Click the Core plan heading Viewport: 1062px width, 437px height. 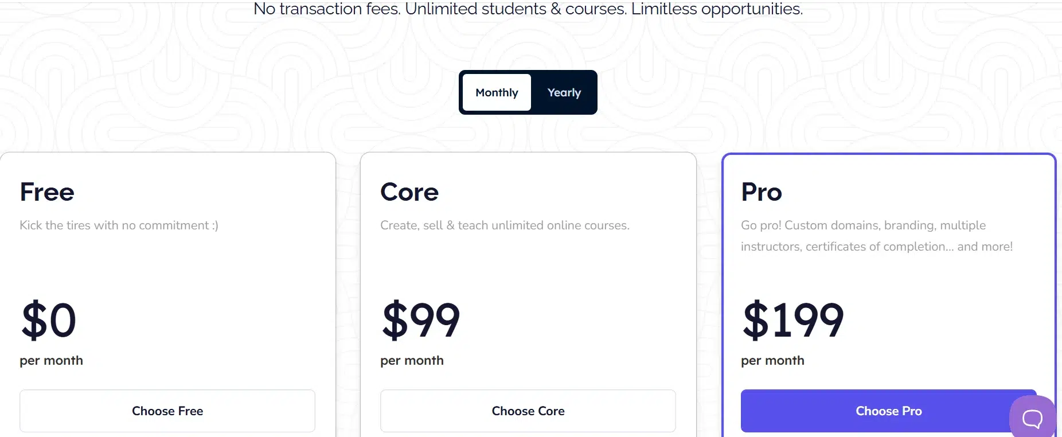coord(409,192)
